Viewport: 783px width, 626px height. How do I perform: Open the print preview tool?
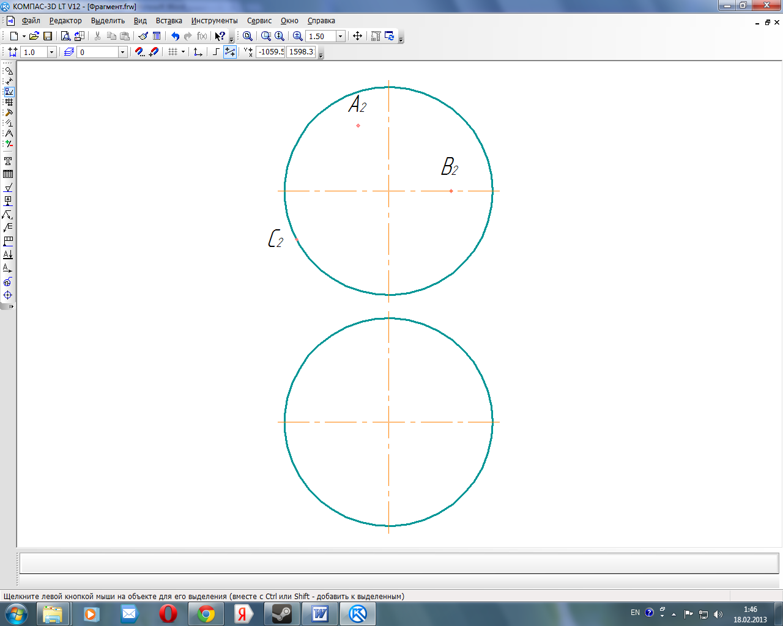click(x=65, y=36)
